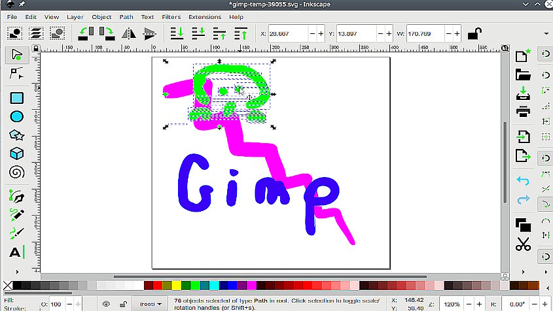Open the Filters menu
The image size is (553, 311).
(171, 17)
